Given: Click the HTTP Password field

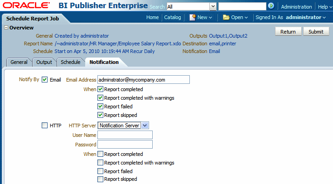Looking at the screenshot, I should tap(125, 145).
